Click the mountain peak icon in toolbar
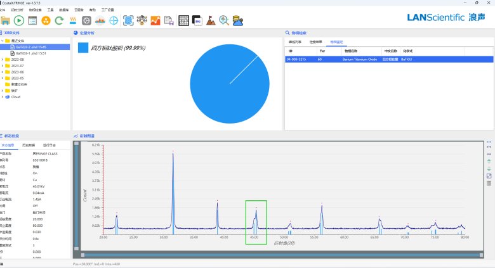The height and width of the screenshot is (268, 495). pos(211,20)
